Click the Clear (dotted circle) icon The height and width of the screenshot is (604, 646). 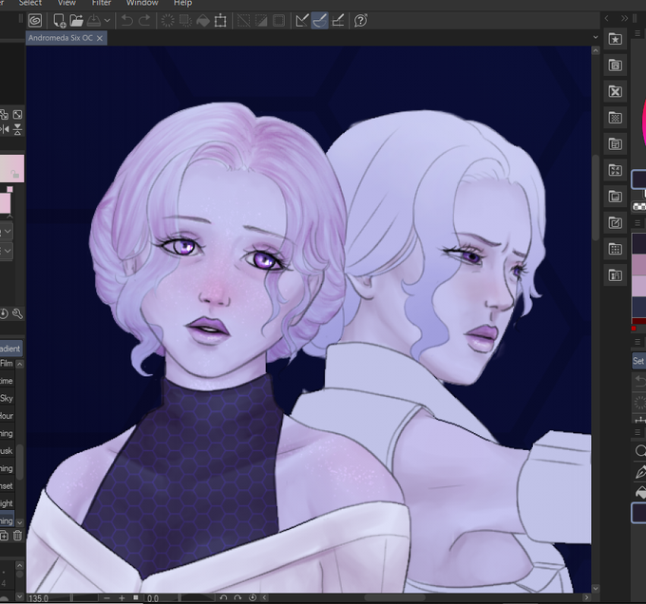(x=167, y=20)
